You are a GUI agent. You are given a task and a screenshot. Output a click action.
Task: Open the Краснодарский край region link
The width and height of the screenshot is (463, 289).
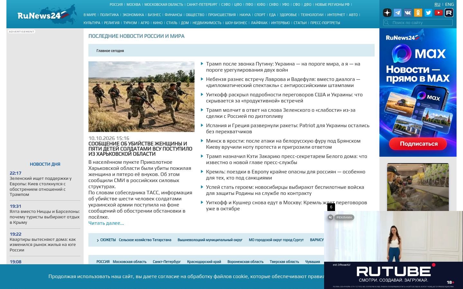point(204,262)
